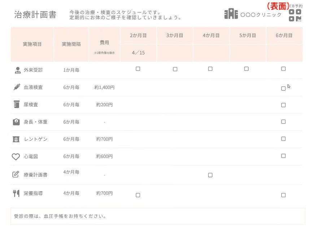Click the 4/15 date cell

(x=138, y=53)
